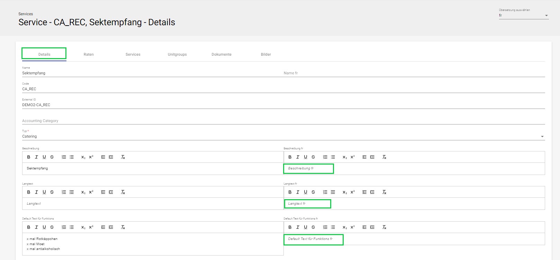Viewport: 560px width, 260px height.
Task: Insert numbered list in Beschreibung fr editor
Action: (325, 157)
